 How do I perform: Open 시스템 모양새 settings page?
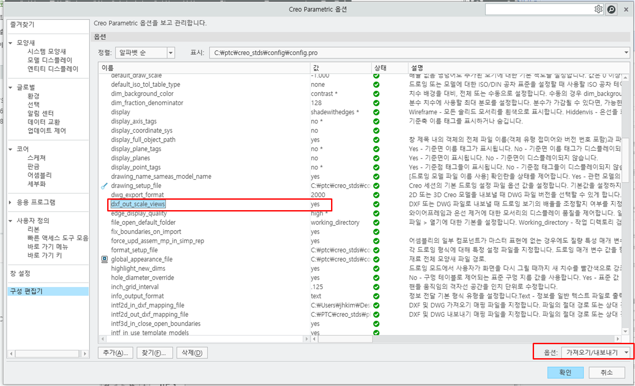pos(46,51)
